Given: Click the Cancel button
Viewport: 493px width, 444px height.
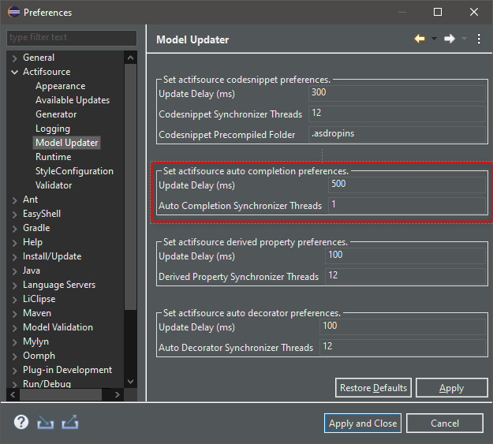Looking at the screenshot, I should (x=445, y=423).
